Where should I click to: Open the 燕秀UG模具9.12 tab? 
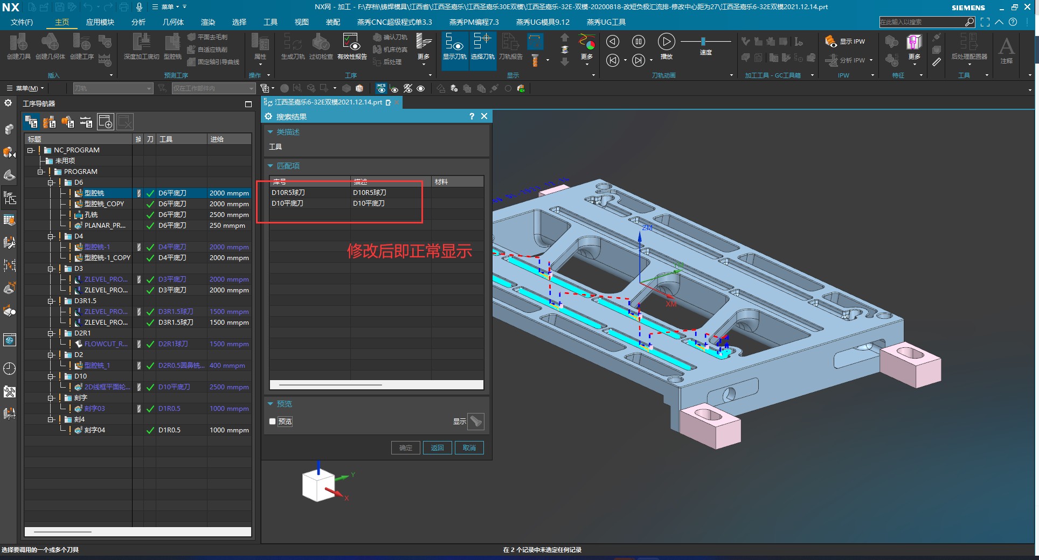(543, 22)
